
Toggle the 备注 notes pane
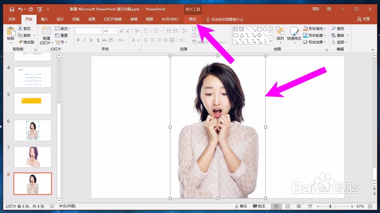click(x=241, y=206)
